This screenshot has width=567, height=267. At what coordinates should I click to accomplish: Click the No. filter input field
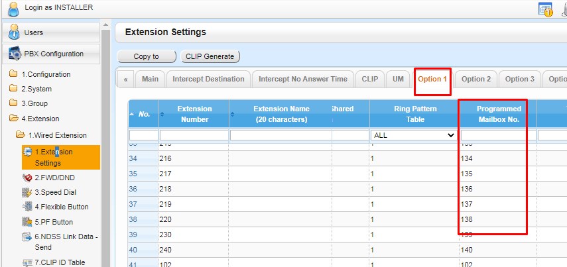[x=143, y=135]
